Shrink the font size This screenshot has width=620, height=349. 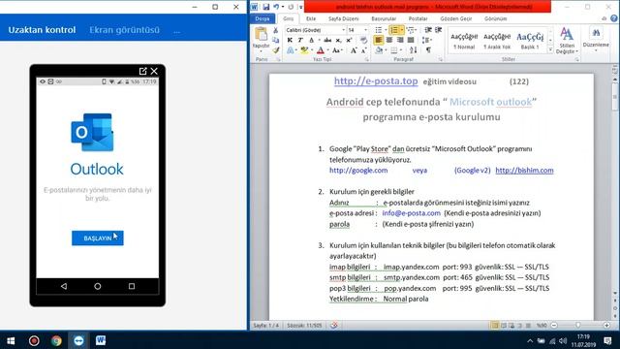click(363, 50)
